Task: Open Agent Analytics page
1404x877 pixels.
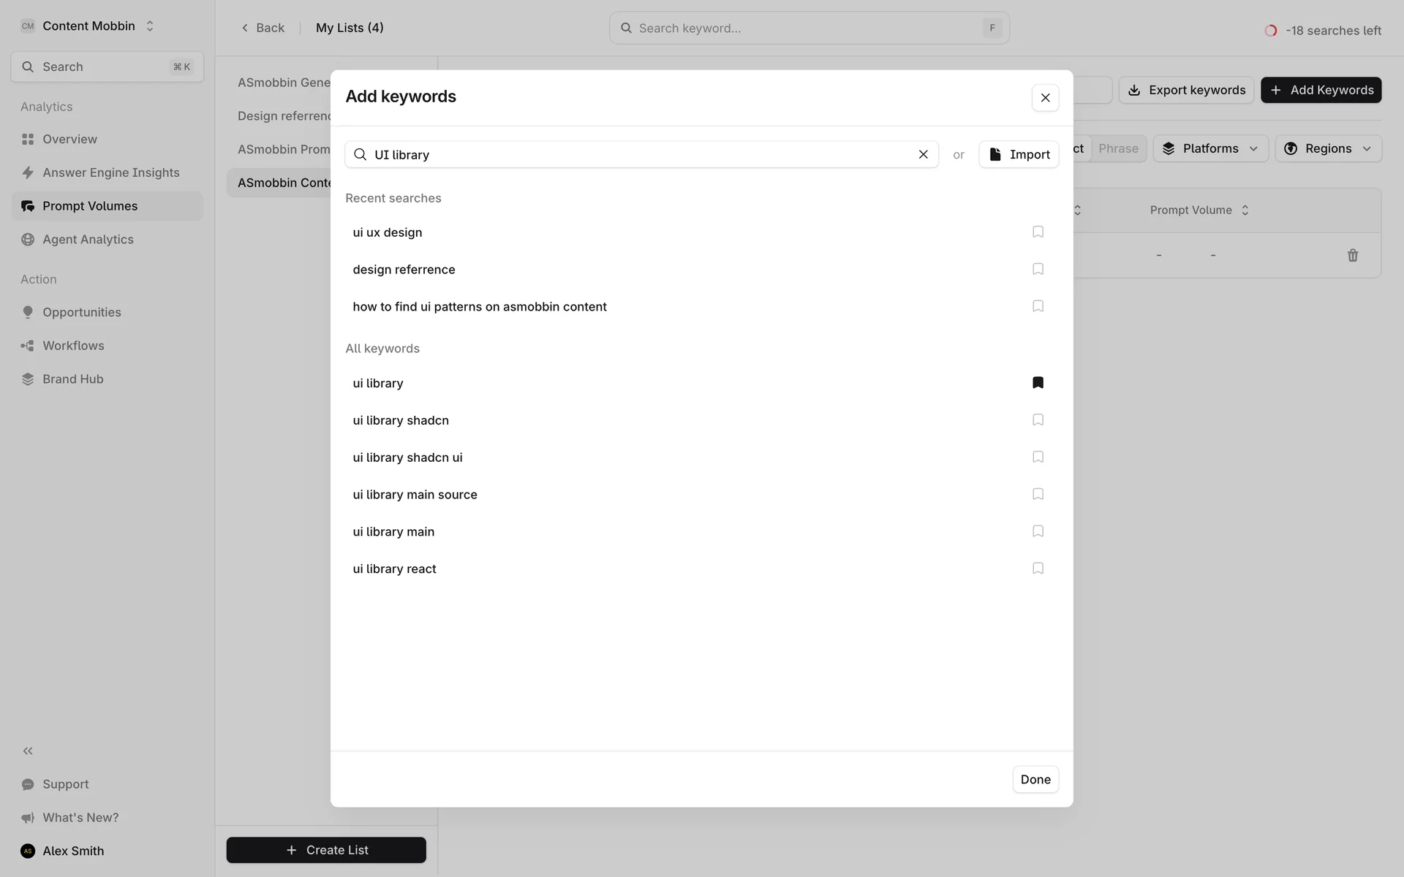Action: click(88, 239)
